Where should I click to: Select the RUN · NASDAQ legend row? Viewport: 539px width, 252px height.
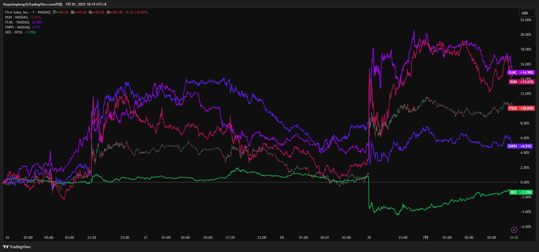[23, 17]
